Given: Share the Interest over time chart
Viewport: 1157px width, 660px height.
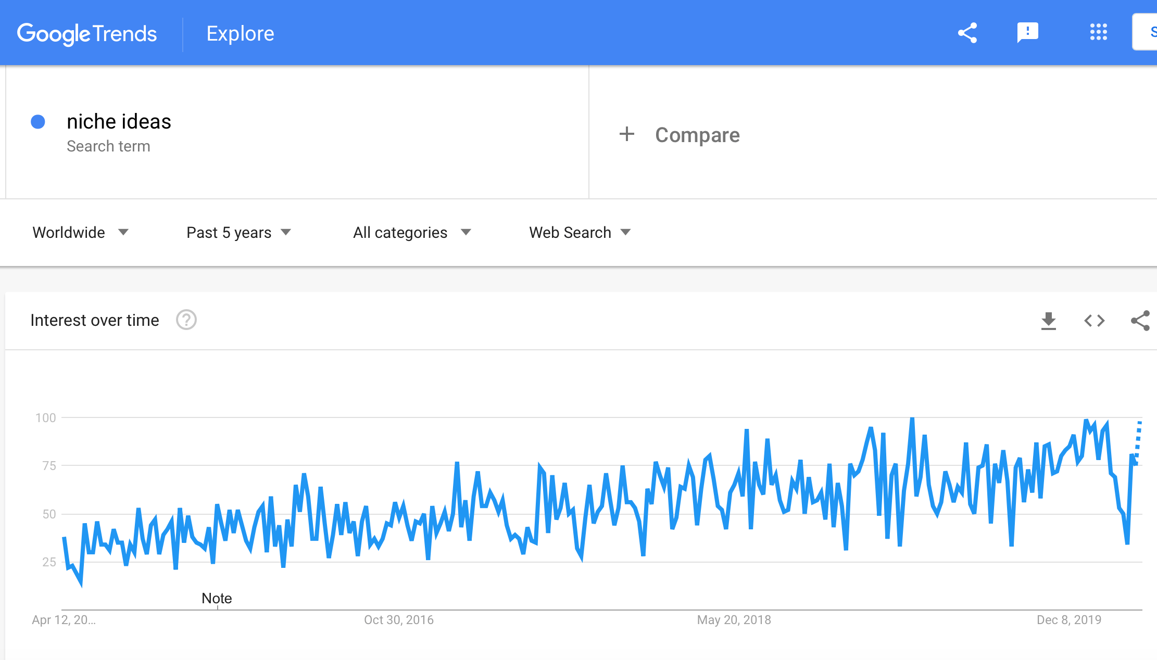Looking at the screenshot, I should (1140, 321).
